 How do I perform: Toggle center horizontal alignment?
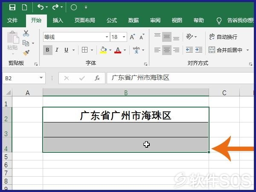(167, 50)
